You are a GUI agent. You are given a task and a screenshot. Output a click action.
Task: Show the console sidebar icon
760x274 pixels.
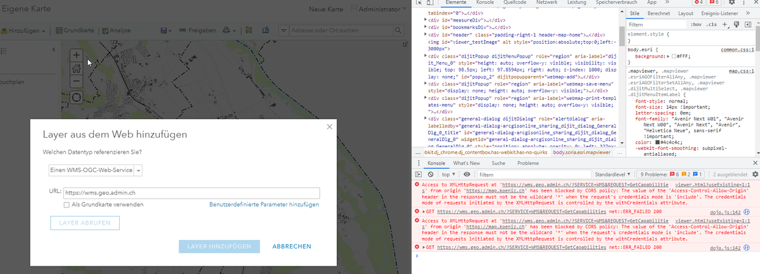pos(419,174)
